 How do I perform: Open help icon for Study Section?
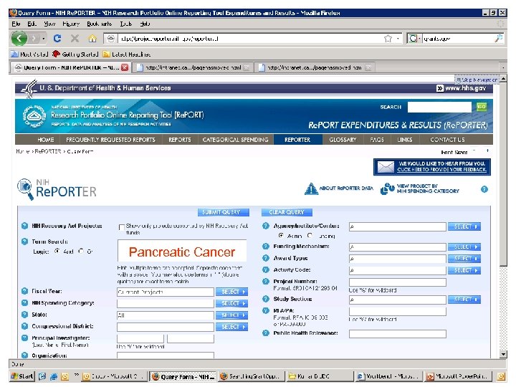click(266, 299)
